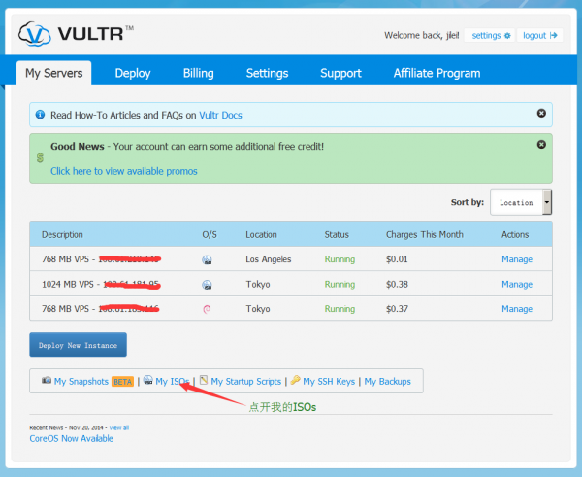
Task: Click the logout arrow icon
Action: click(x=554, y=35)
